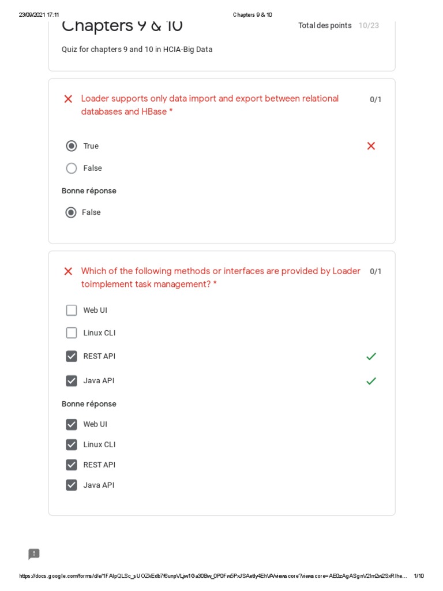Select the False radio under Bonne réponse

point(72,212)
